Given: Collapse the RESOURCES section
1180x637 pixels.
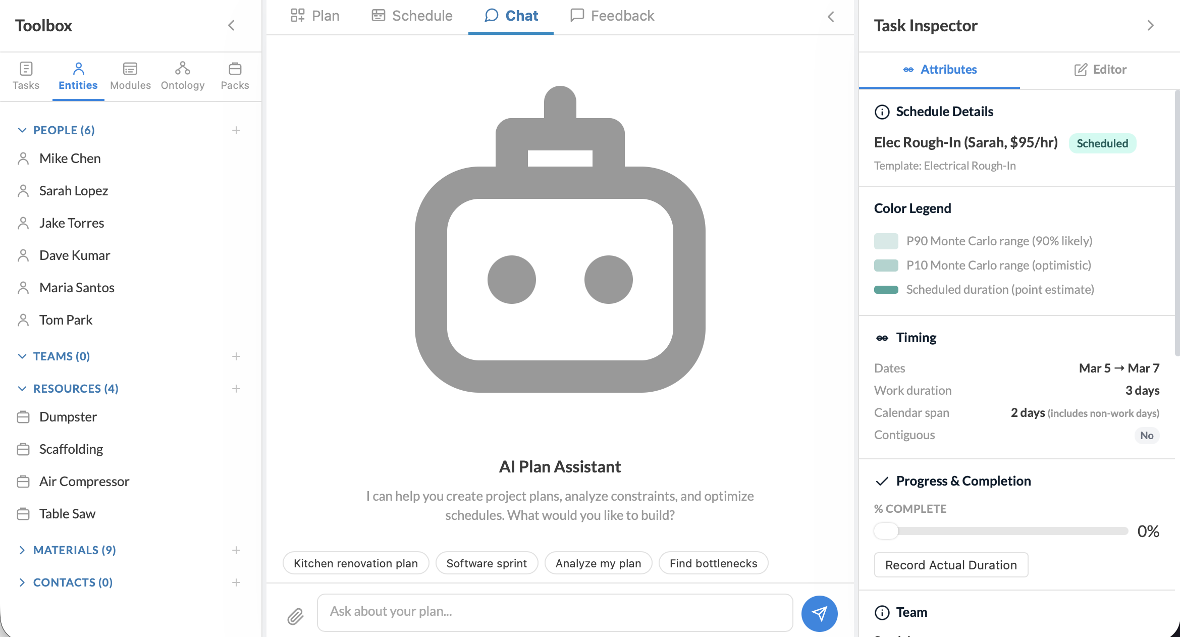Looking at the screenshot, I should (x=22, y=389).
